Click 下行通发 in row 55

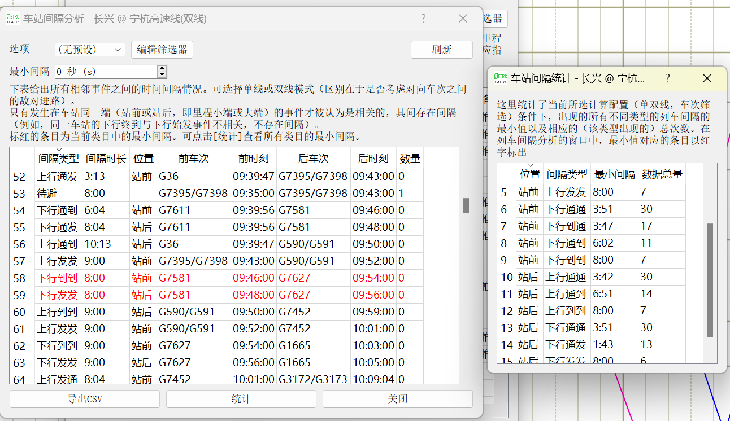pyautogui.click(x=59, y=227)
